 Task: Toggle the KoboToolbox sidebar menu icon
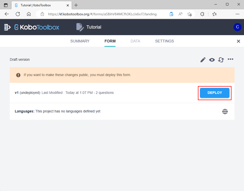[x=7, y=27]
